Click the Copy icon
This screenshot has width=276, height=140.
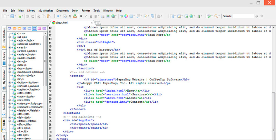pos(44,16)
